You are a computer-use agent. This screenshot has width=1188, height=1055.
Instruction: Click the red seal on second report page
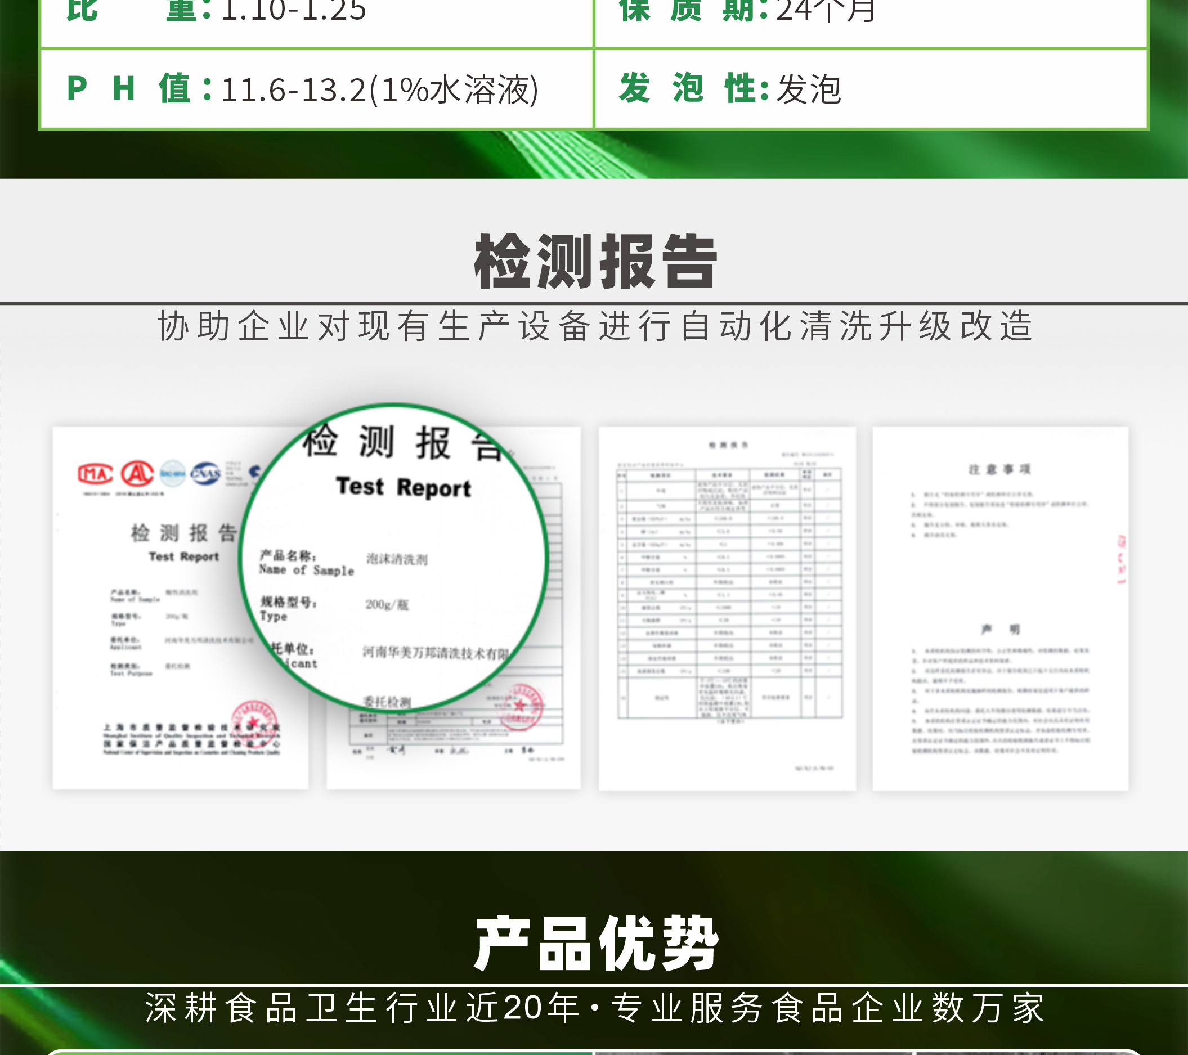pos(522,706)
